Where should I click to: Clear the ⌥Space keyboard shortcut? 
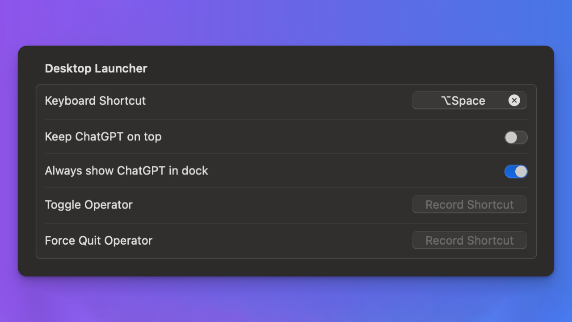tap(514, 101)
